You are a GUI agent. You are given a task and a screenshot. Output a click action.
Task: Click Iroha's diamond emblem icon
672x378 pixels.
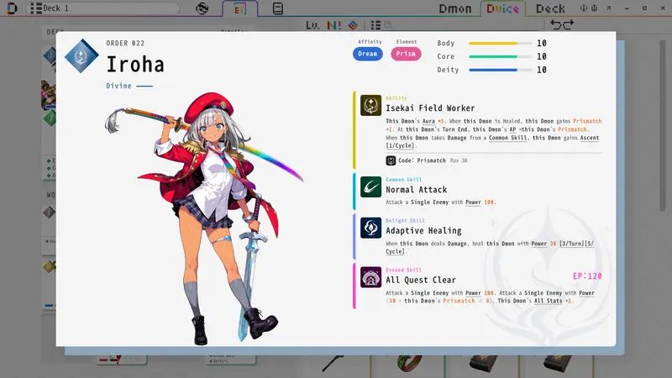[x=81, y=55]
